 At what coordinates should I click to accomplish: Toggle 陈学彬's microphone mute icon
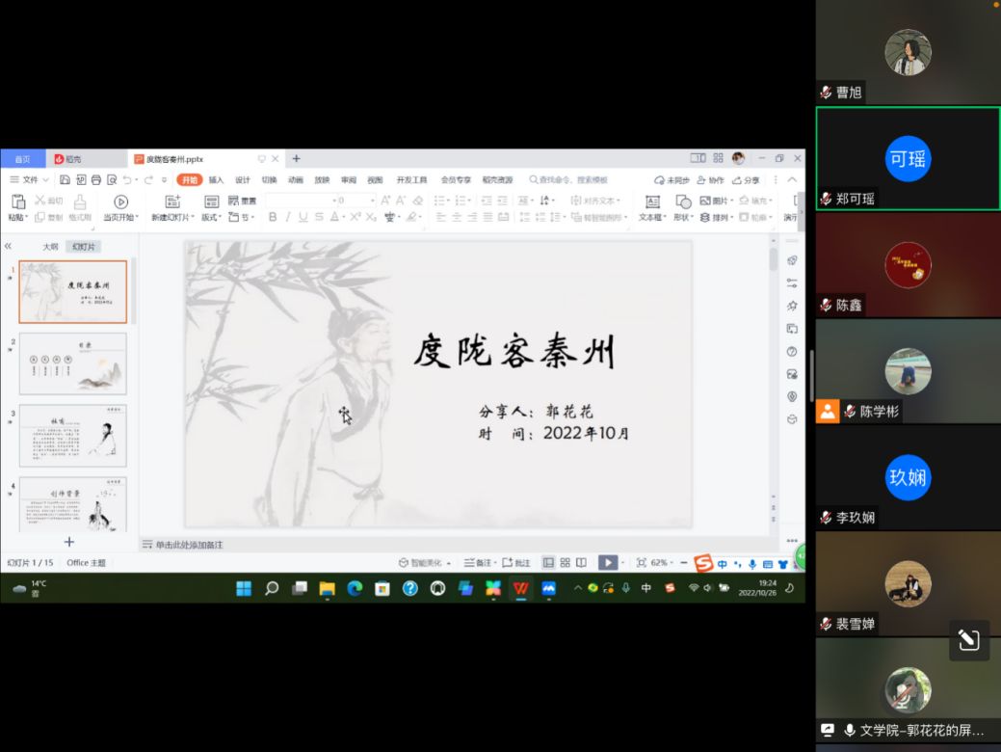coord(850,412)
